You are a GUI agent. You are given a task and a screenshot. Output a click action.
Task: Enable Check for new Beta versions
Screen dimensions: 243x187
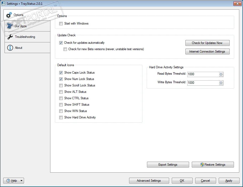tap(65, 49)
